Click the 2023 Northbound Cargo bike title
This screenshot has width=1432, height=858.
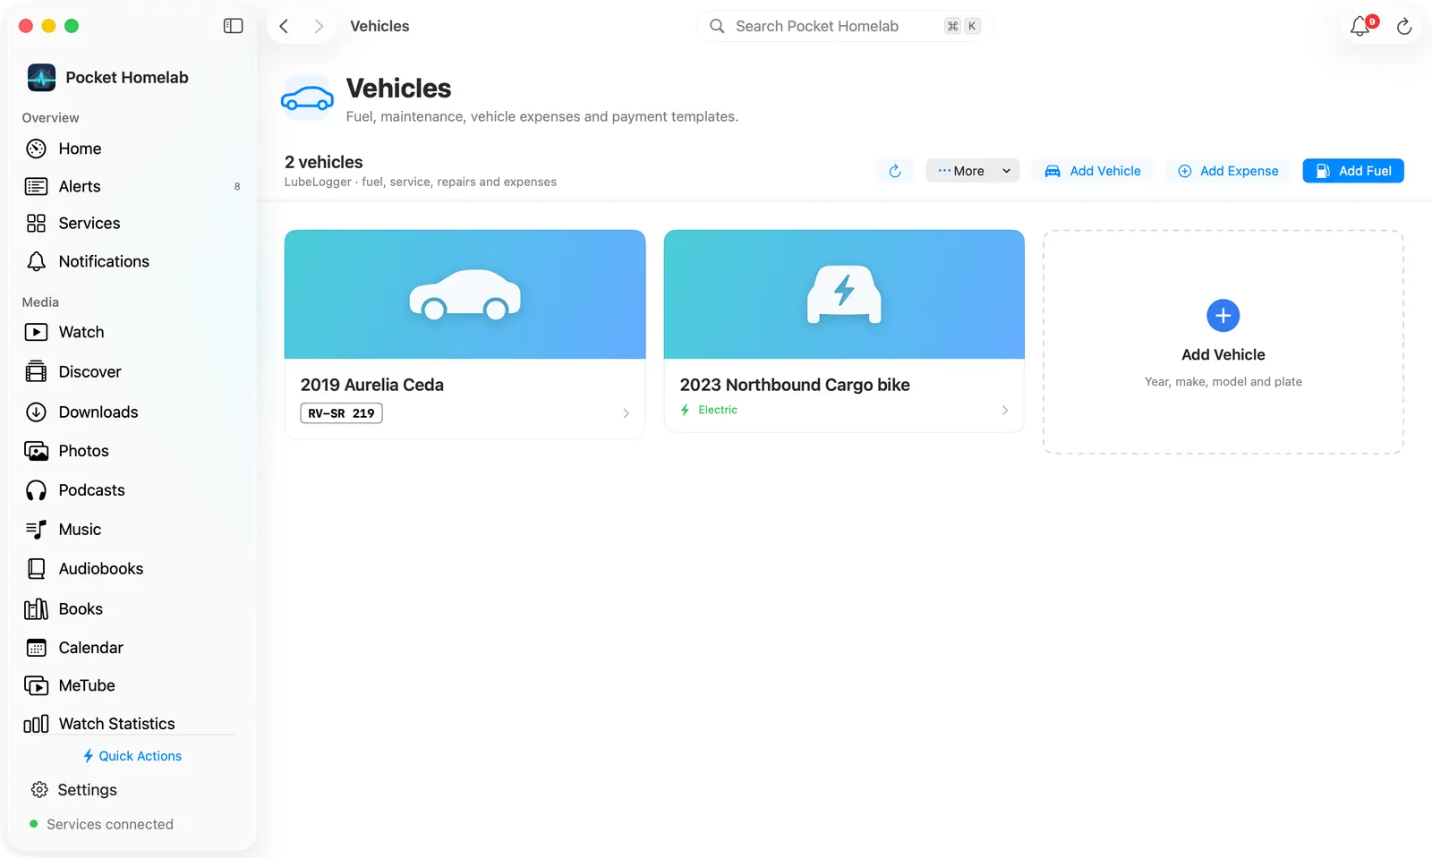click(795, 385)
